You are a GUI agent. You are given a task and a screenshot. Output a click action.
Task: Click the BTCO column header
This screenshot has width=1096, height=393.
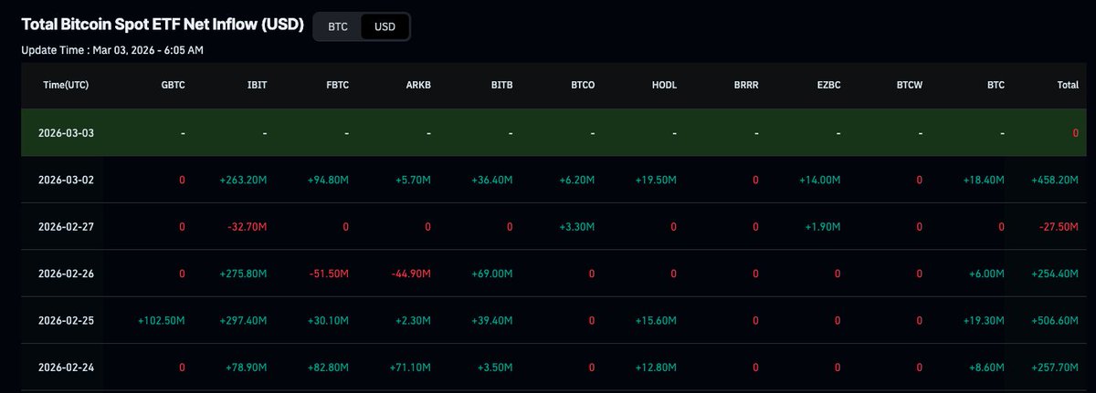pyautogui.click(x=583, y=85)
